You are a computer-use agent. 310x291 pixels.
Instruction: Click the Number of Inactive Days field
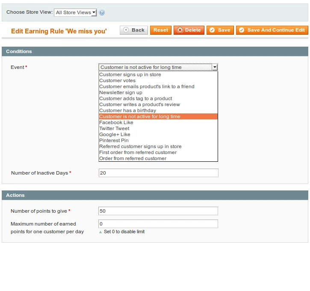(x=158, y=173)
